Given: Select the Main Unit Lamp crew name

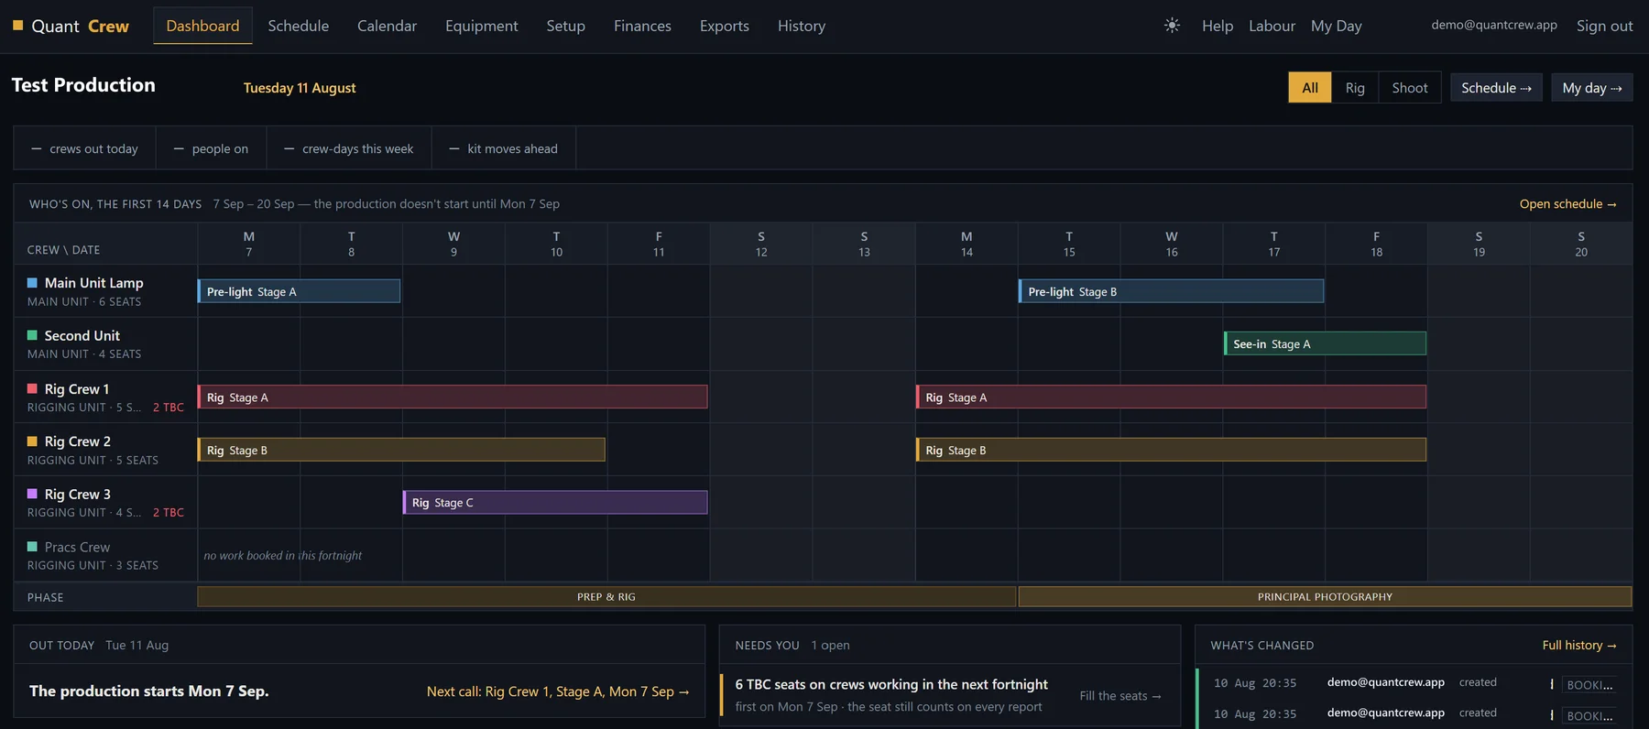Looking at the screenshot, I should [93, 283].
